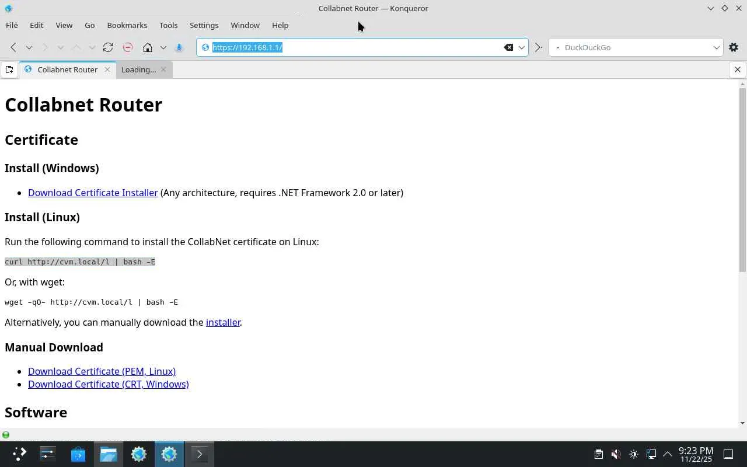The height and width of the screenshot is (467, 747).
Task: Open the search engine selector chevron
Action: pos(557,47)
